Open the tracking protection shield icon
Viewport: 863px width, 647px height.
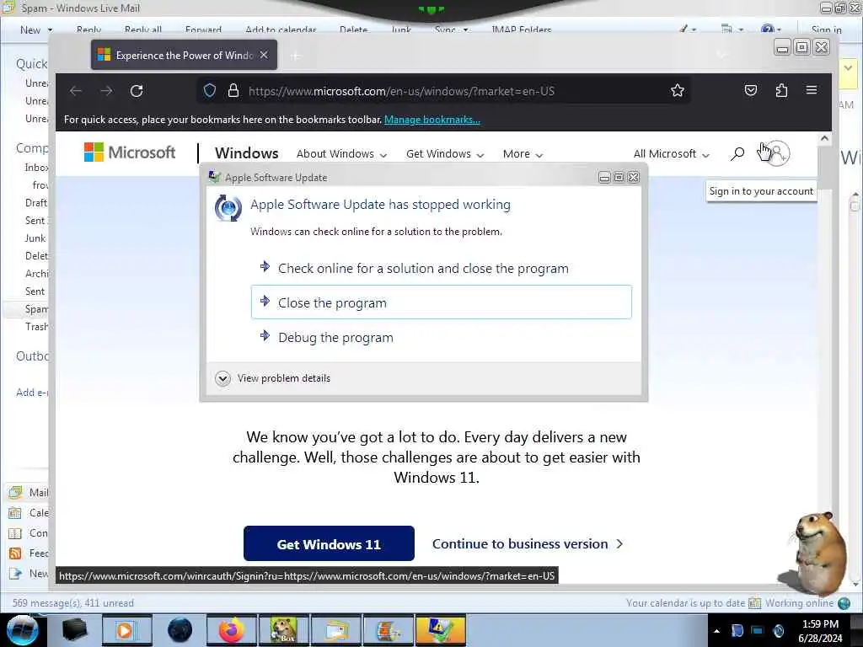click(x=210, y=91)
